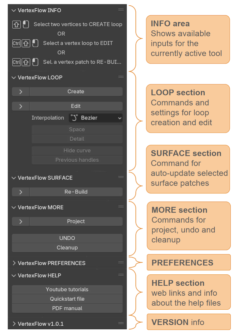Viewport: 236px width, 333px height.
Task: Expand the Create options arrow
Action: coord(21,92)
